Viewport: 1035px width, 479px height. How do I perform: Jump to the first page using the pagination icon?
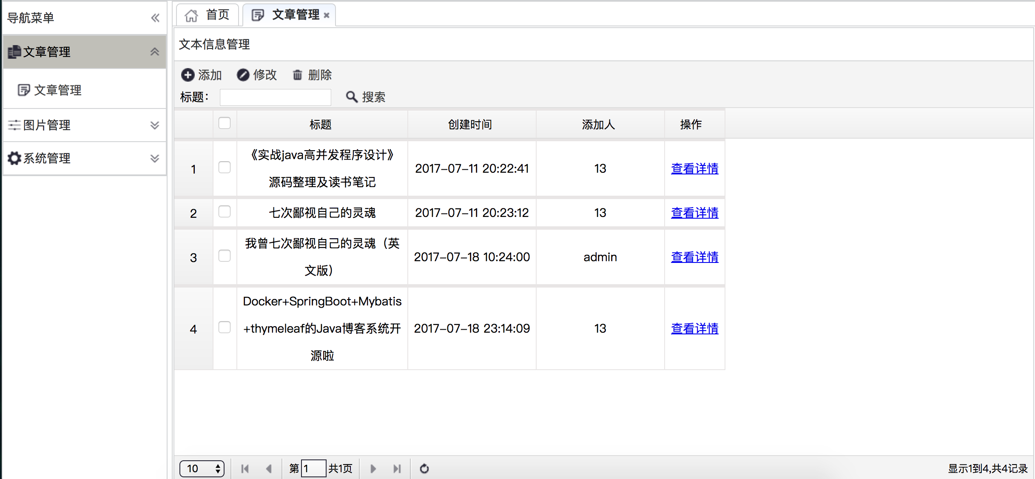point(245,468)
